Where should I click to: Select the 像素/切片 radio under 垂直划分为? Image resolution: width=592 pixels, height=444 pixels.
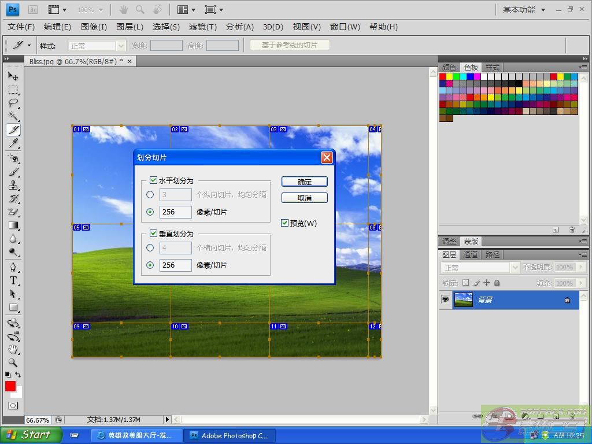click(150, 265)
